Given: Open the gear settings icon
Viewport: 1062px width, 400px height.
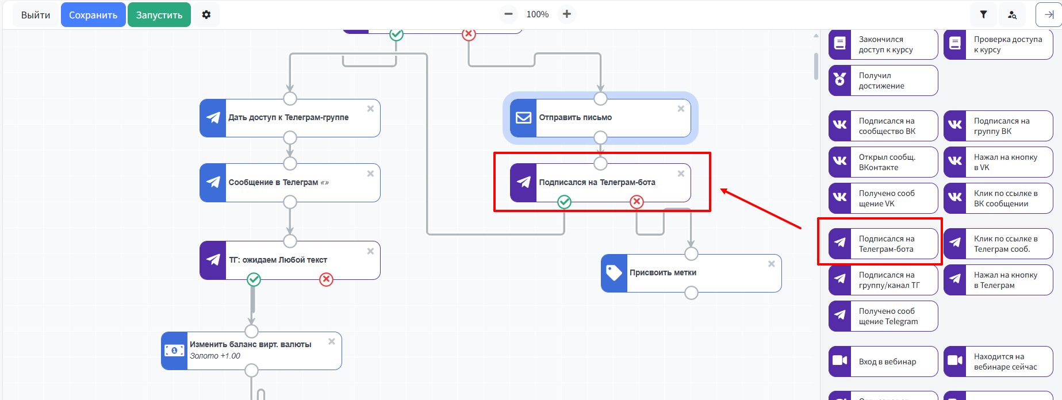Looking at the screenshot, I should (206, 15).
